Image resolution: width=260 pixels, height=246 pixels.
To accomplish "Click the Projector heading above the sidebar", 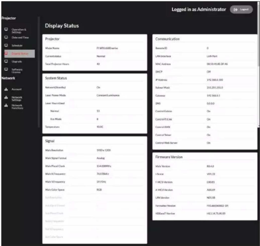I will [9, 18].
